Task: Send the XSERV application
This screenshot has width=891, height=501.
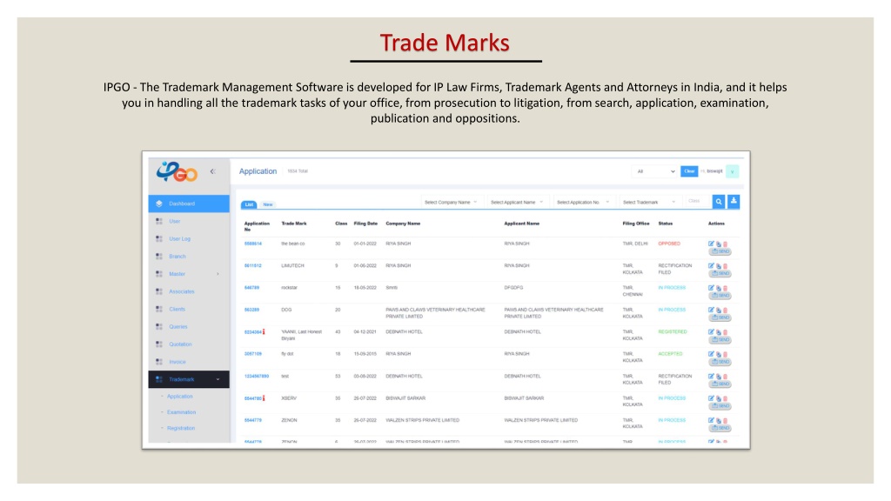Action: [720, 406]
